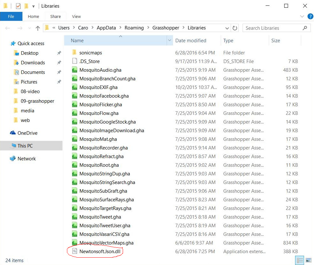The height and width of the screenshot is (265, 314).
Task: Open the Customize Quick Access Toolbar arrow
Action: pyautogui.click(x=33, y=6)
